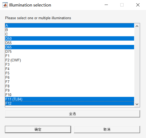Select illuminant B in the list

click(69, 30)
